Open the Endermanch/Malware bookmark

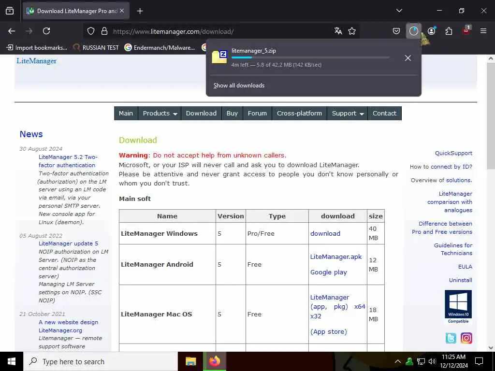pyautogui.click(x=160, y=48)
